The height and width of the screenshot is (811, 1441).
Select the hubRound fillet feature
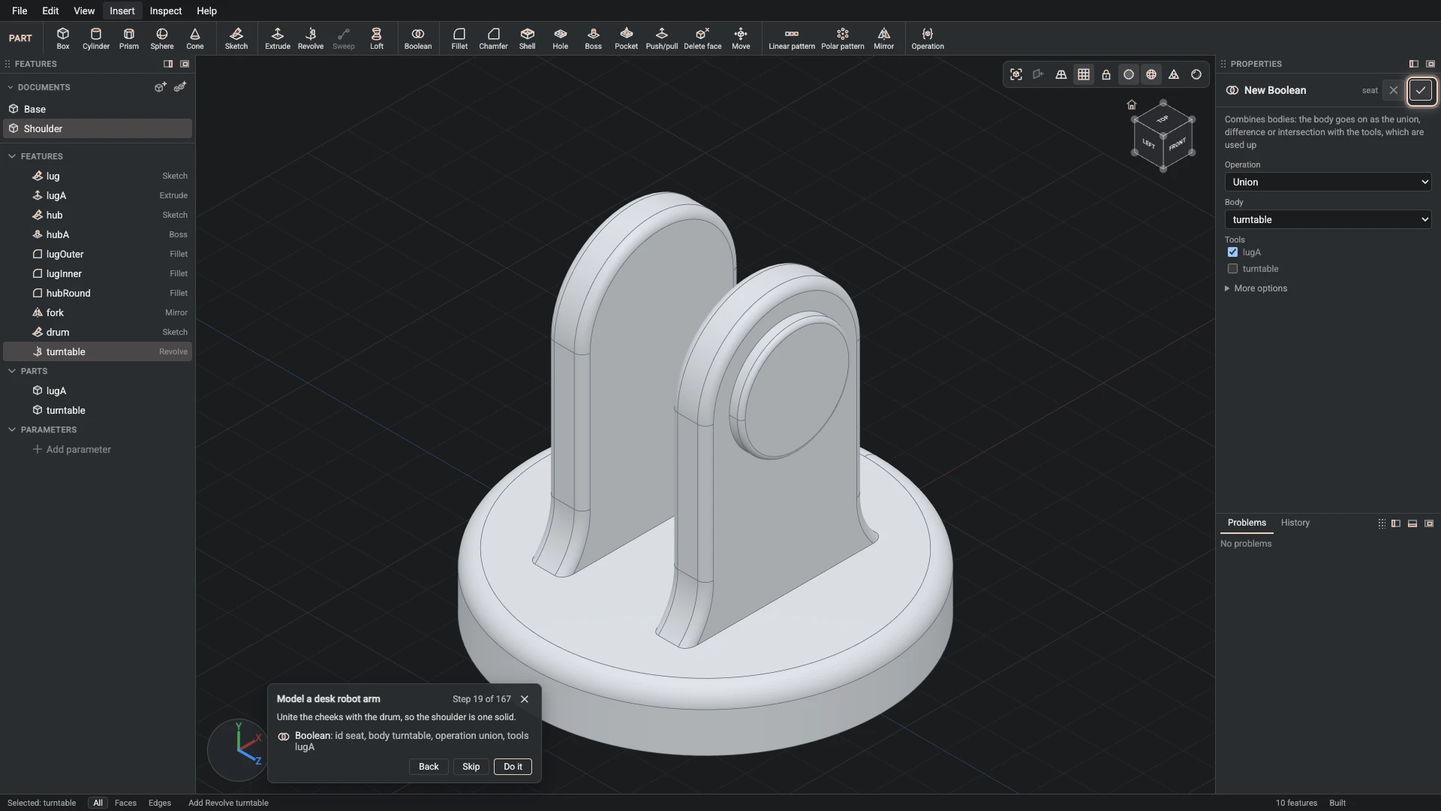tap(98, 293)
